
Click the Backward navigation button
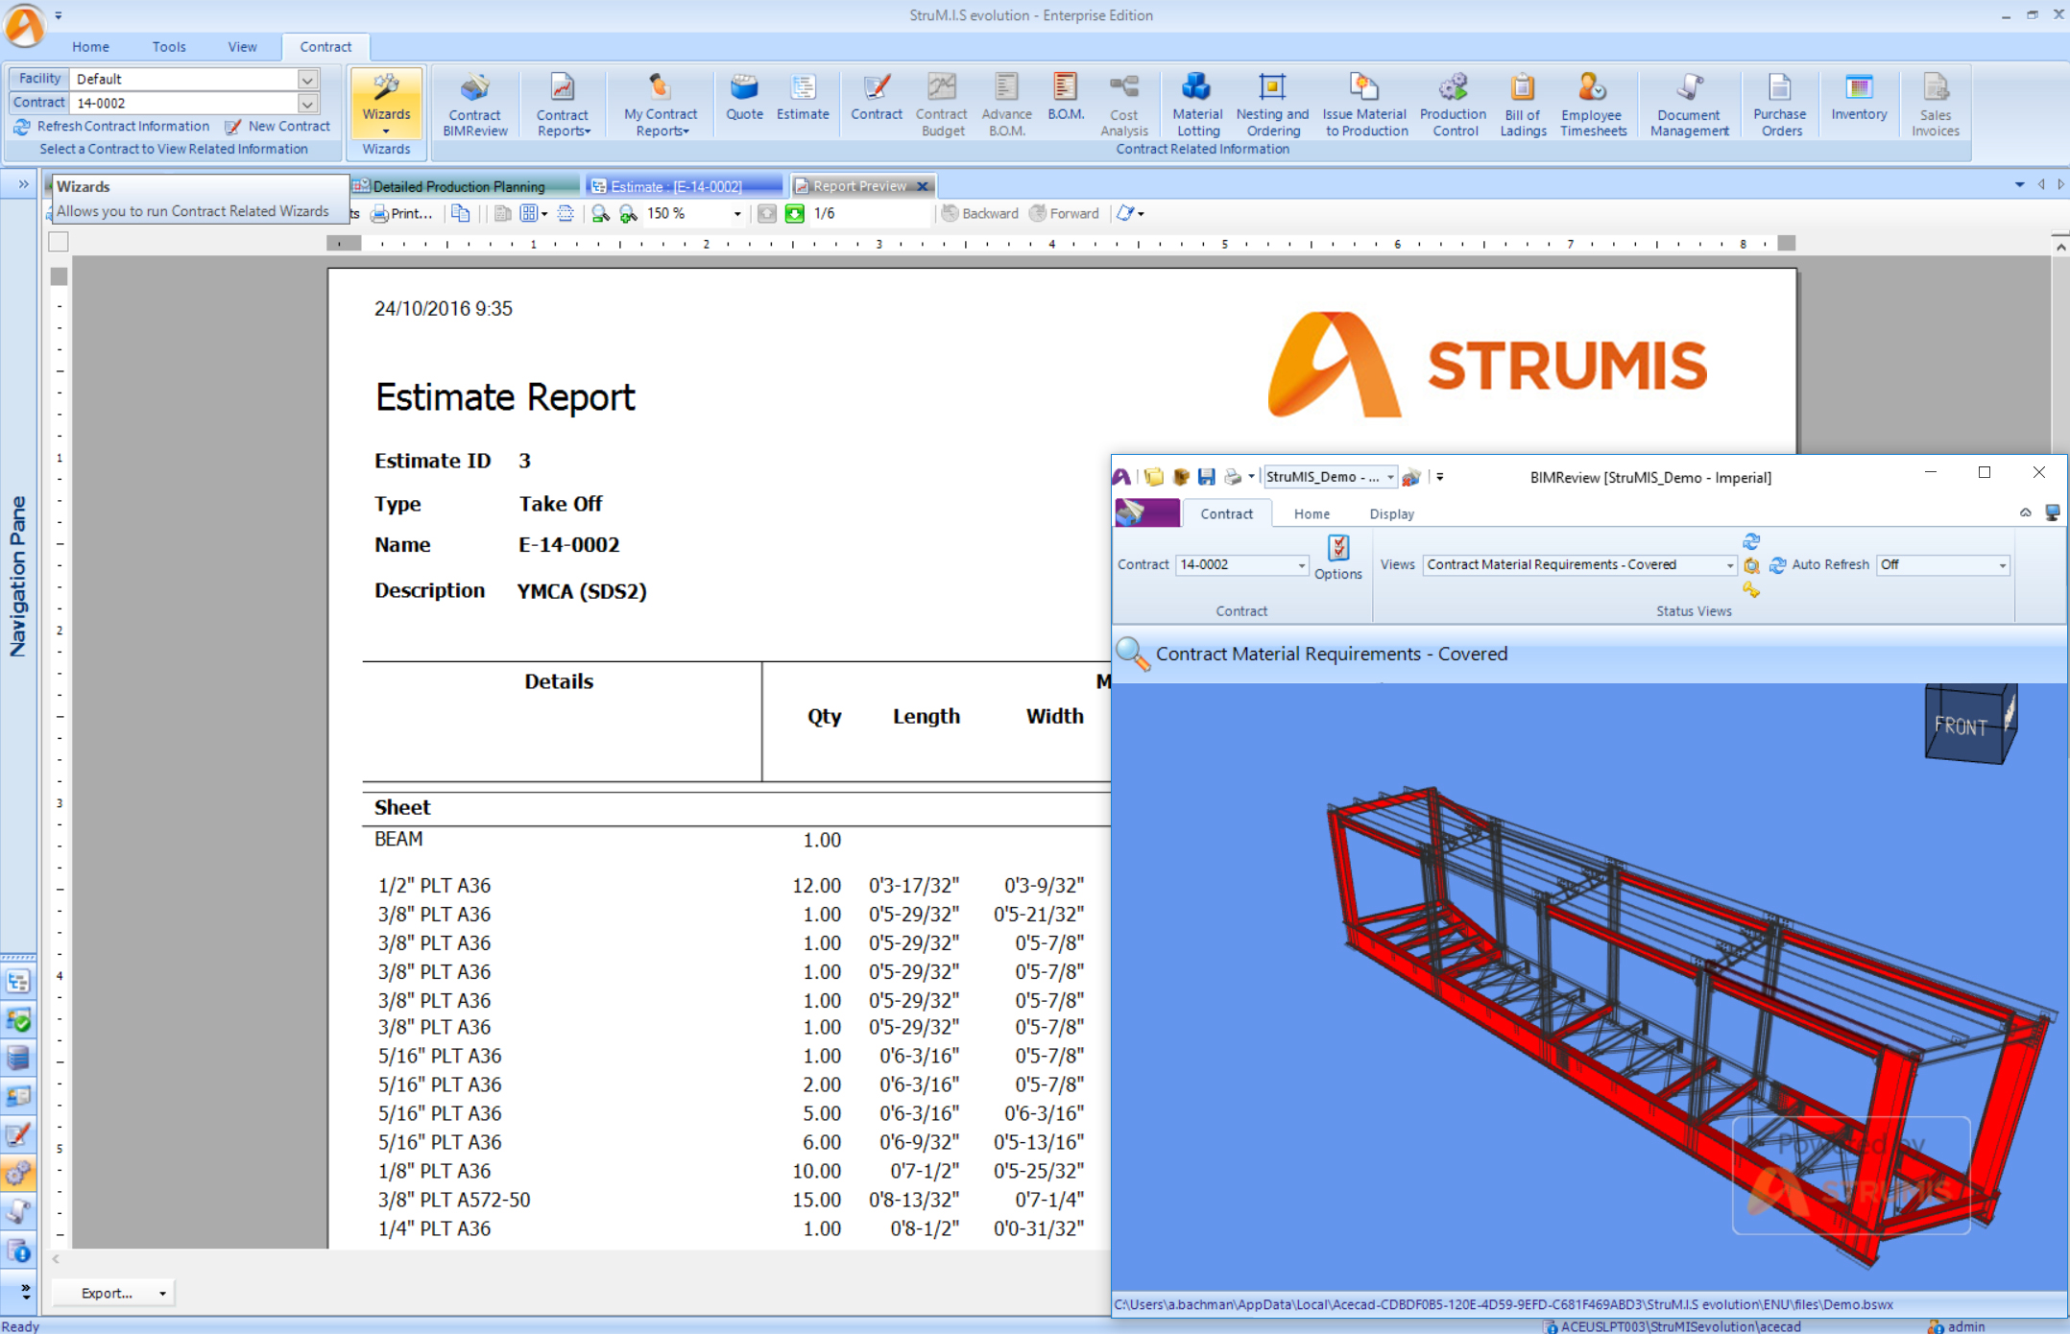pos(980,213)
